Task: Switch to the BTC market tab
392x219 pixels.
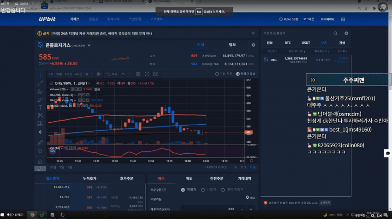Action: pyautogui.click(x=288, y=43)
